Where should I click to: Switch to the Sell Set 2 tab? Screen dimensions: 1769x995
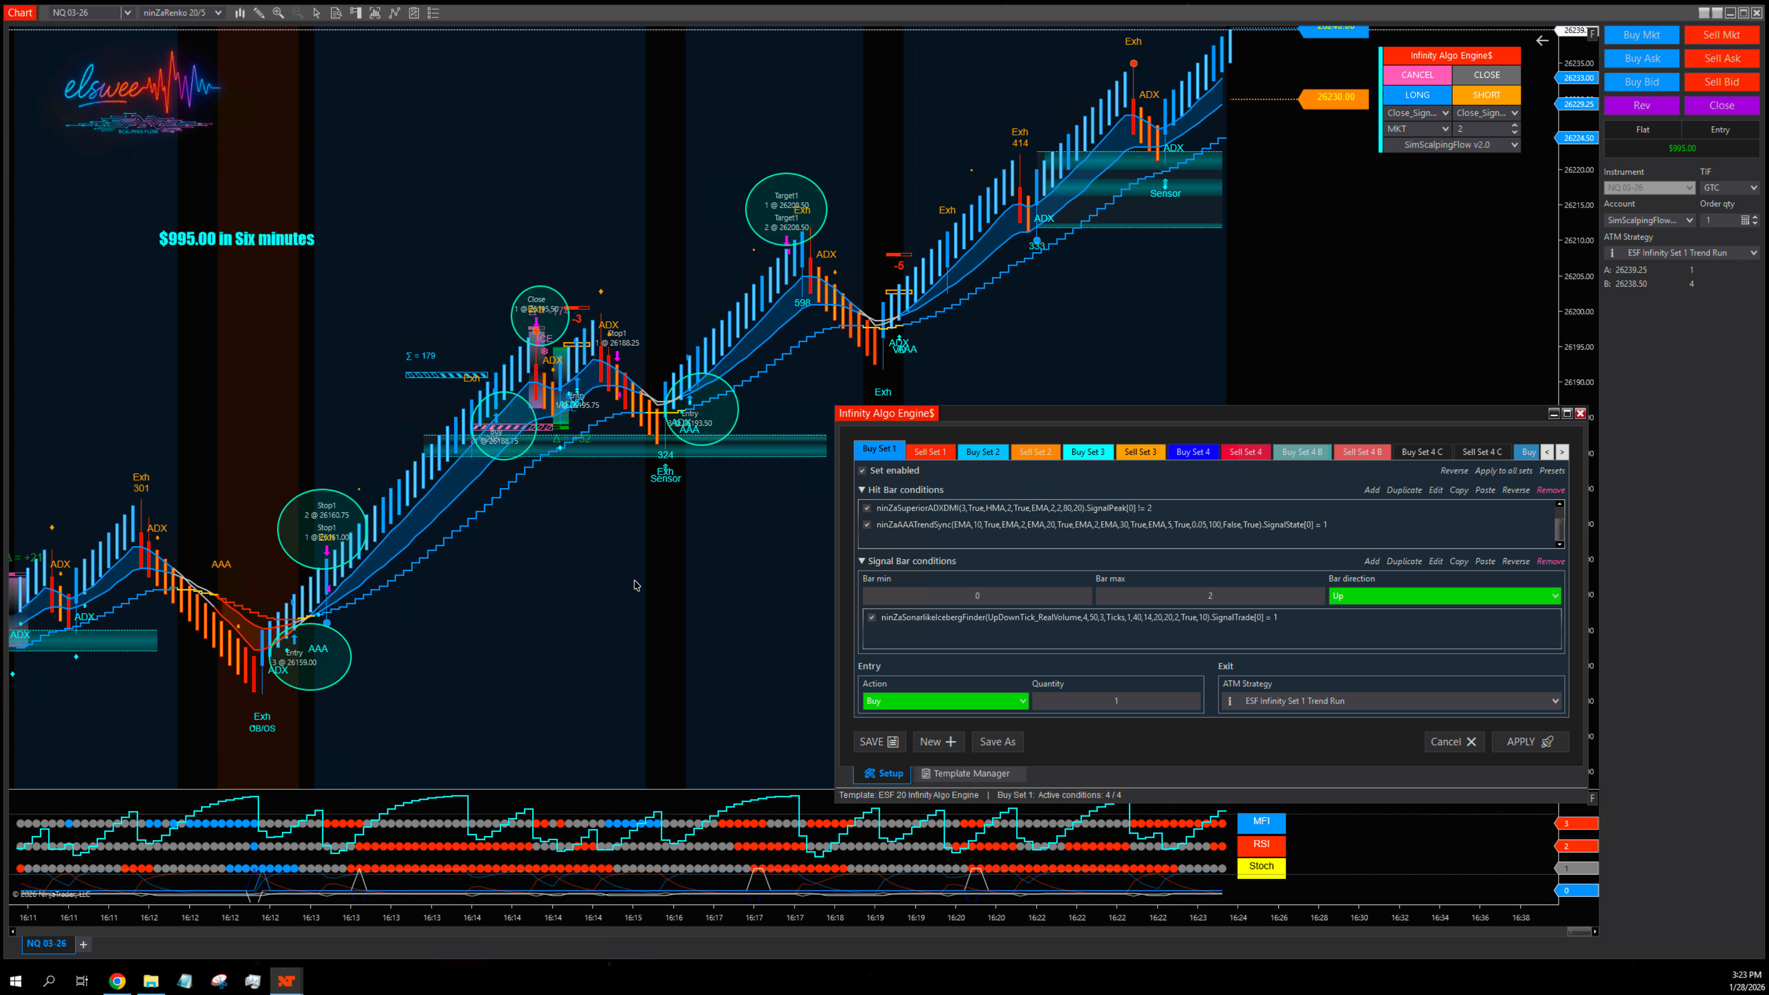pos(1035,452)
